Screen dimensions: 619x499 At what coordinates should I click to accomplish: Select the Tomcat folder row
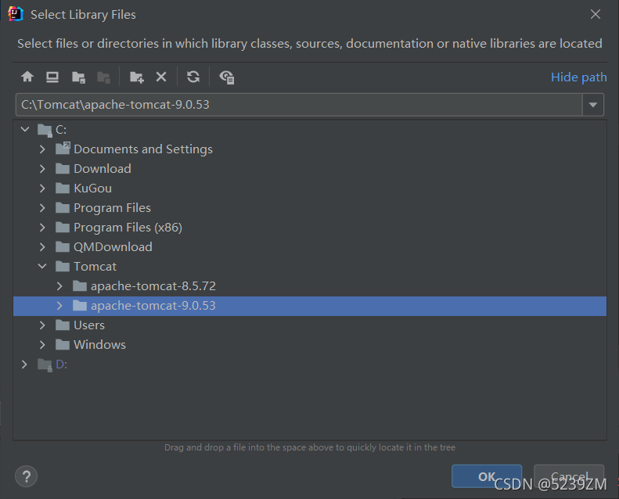[310, 267]
